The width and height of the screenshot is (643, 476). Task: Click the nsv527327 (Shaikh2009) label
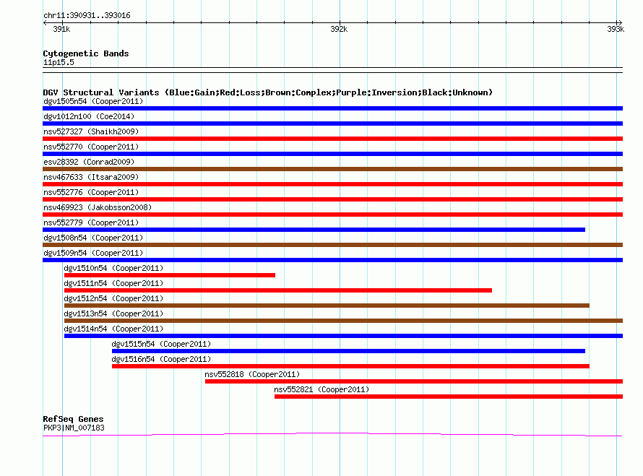[x=91, y=131]
